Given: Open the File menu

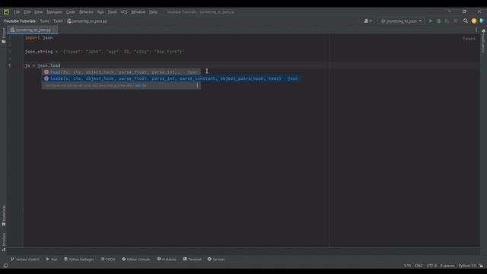Looking at the screenshot, I should tap(17, 12).
